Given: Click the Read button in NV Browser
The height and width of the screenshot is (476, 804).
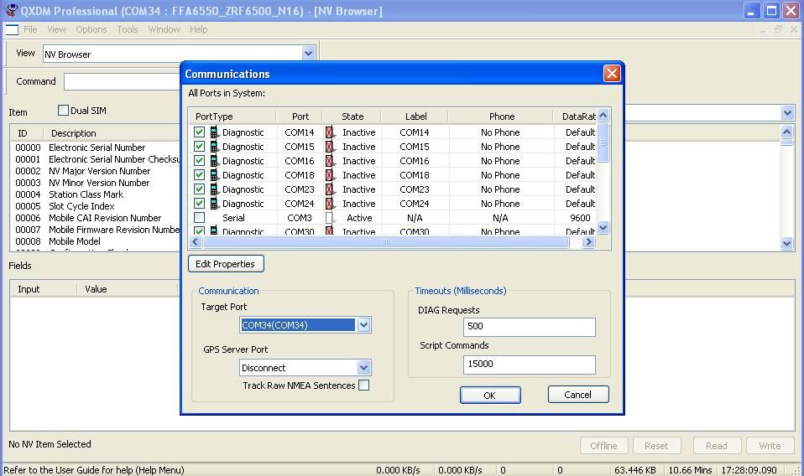Looking at the screenshot, I should [717, 445].
